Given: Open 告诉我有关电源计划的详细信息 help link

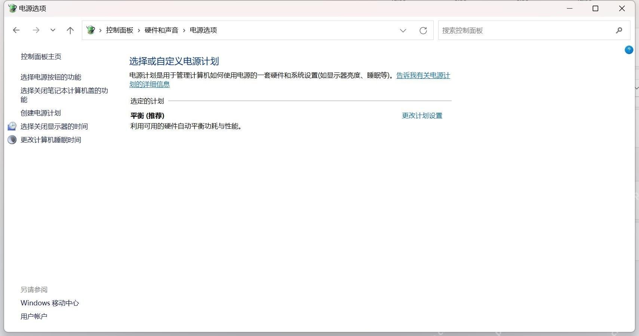Looking at the screenshot, I should [x=290, y=80].
